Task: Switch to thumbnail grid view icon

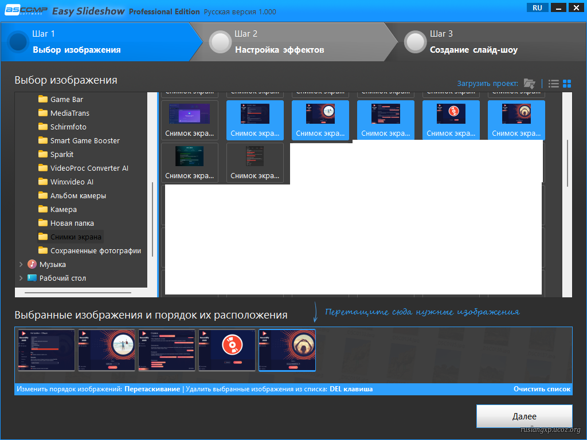Action: pos(567,84)
